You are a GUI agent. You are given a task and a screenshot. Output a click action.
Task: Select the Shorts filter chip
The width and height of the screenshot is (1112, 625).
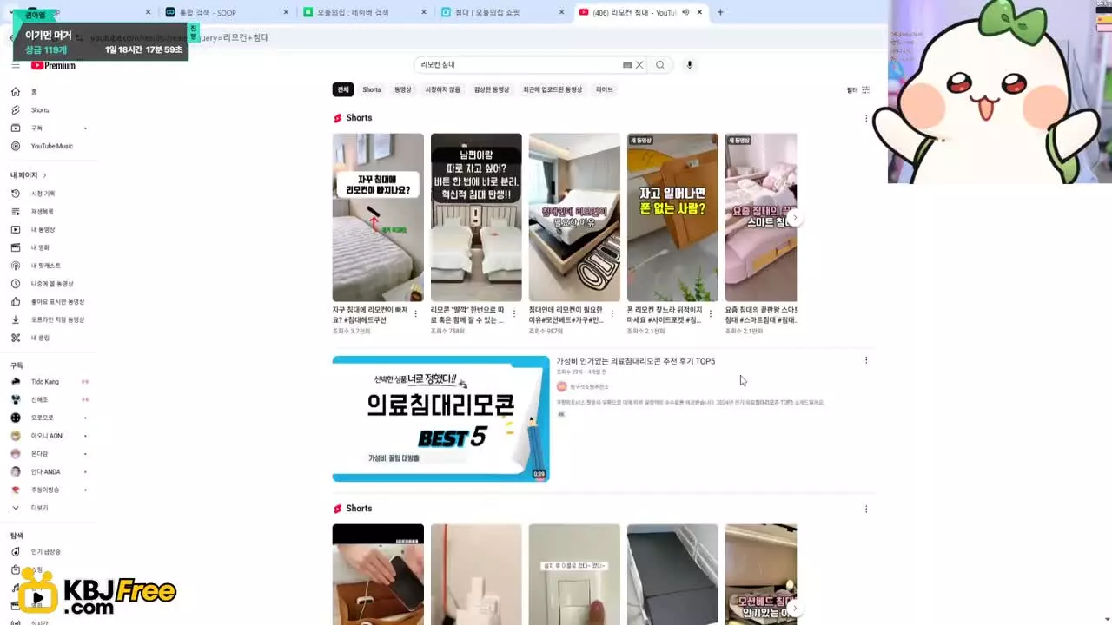(x=372, y=89)
